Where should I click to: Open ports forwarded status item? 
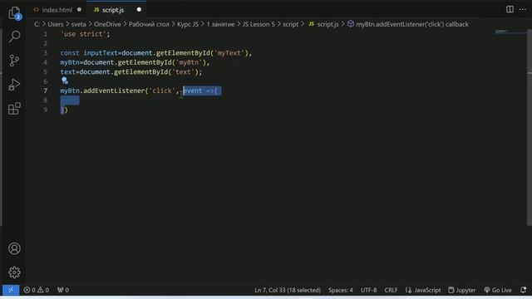63,290
